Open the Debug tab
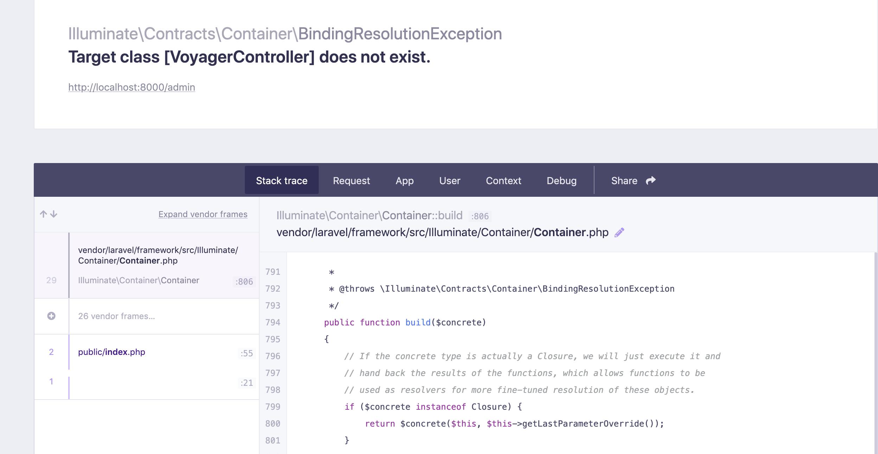The image size is (878, 454). [561, 181]
